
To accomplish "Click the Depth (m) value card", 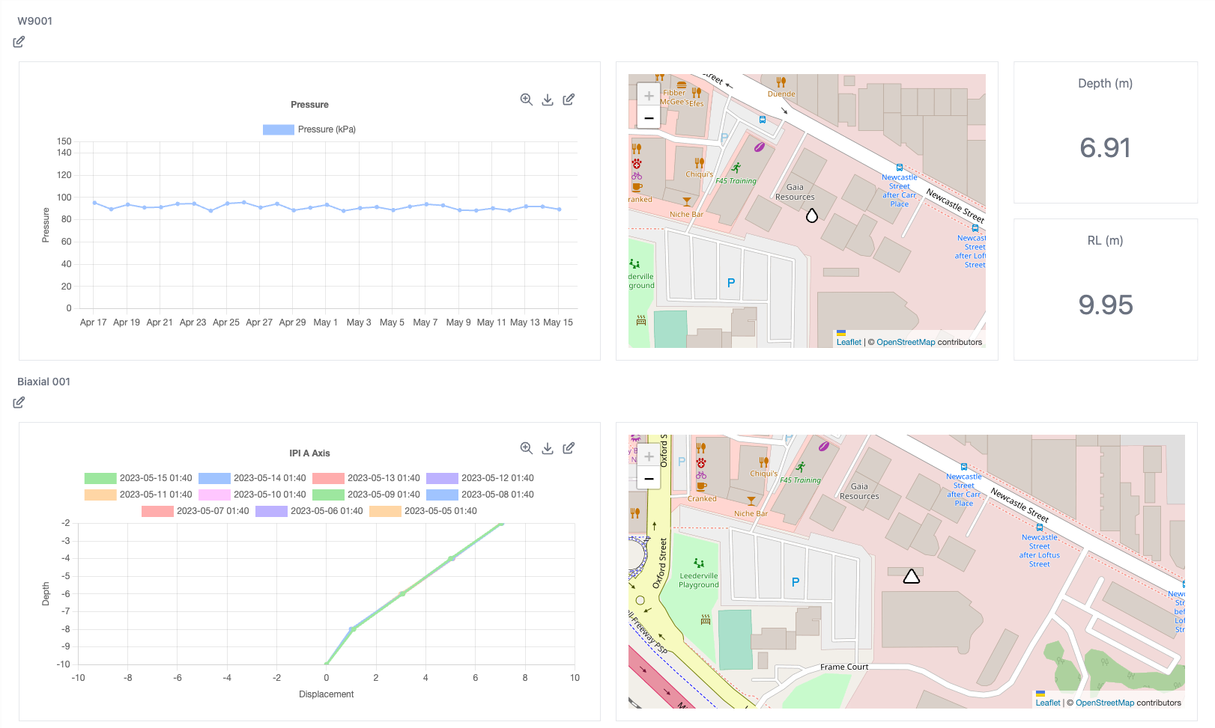I will click(x=1105, y=132).
